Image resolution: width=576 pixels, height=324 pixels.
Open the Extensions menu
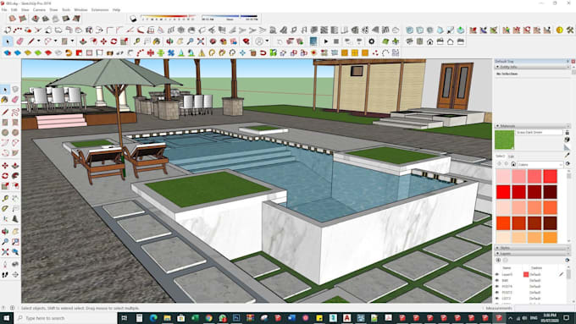[x=100, y=10]
